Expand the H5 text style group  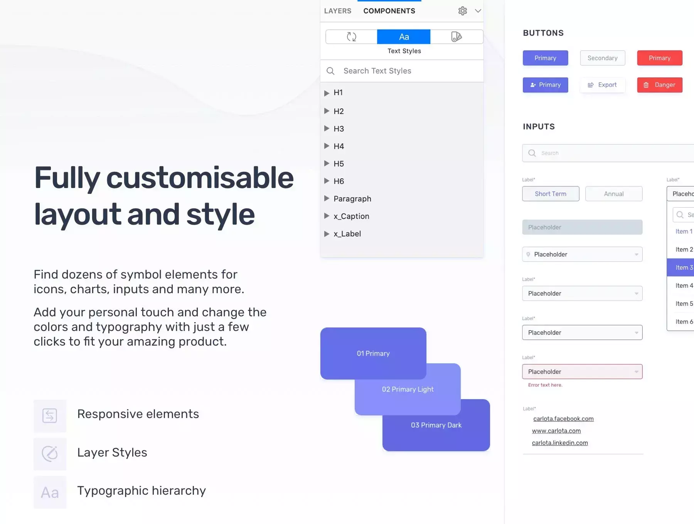[327, 163]
